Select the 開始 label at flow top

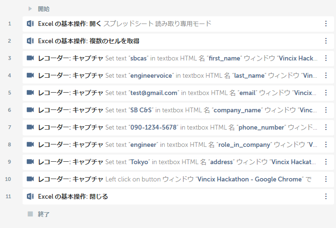point(44,9)
